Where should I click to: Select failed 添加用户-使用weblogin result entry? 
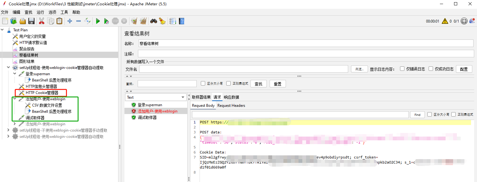point(157,111)
